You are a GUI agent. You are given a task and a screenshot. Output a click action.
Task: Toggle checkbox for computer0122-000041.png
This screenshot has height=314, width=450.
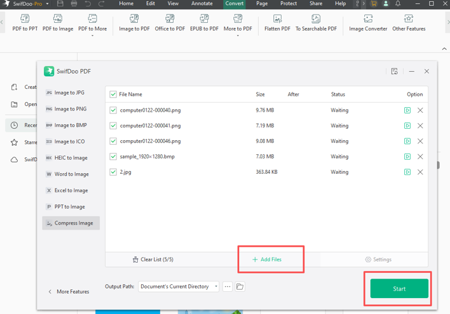coord(113,126)
